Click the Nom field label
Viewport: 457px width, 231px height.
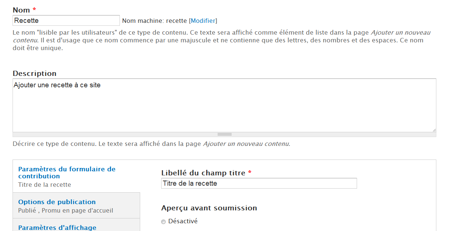tap(21, 10)
